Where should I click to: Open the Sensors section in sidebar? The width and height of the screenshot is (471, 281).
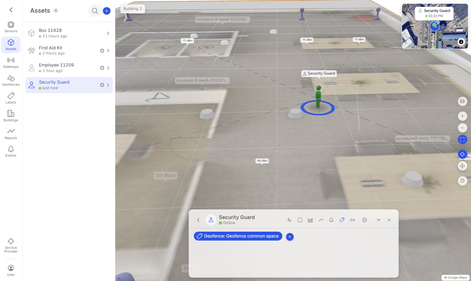click(x=11, y=27)
